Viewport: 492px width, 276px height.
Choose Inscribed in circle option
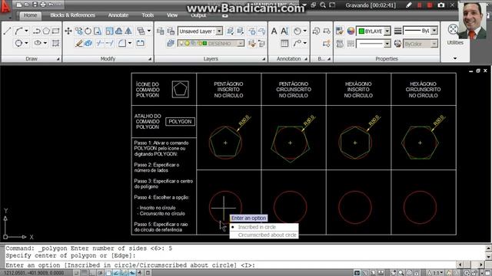[264, 227]
